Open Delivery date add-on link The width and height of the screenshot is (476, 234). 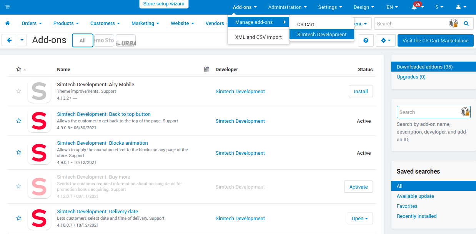(98, 211)
